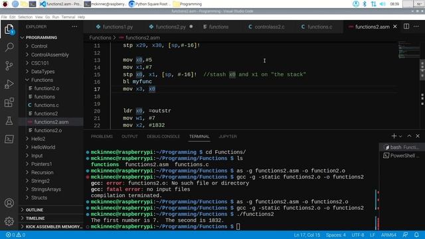The width and height of the screenshot is (425, 239).
Task: Open the terminal-style activity bar icon
Action: [9, 139]
